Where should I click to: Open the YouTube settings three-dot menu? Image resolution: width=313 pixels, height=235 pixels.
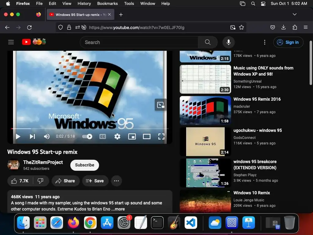pyautogui.click(x=265, y=42)
